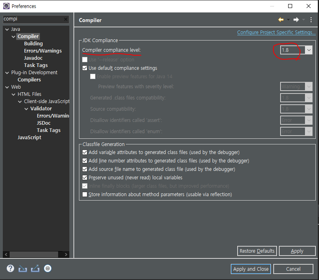Click the Export preferences icon
319x280 pixels.
click(x=35, y=269)
